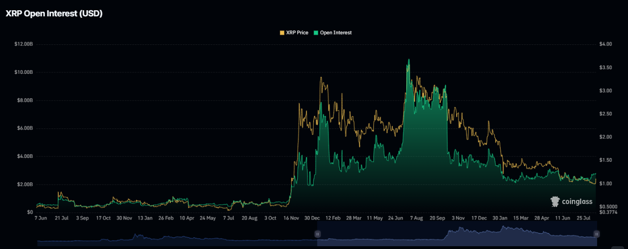Click the $0.3774 price axis label

coord(607,212)
